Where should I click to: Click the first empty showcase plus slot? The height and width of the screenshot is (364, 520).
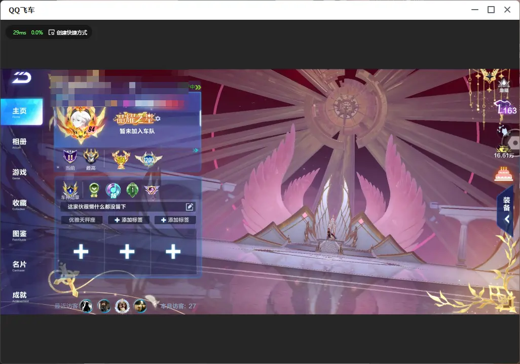tap(81, 252)
